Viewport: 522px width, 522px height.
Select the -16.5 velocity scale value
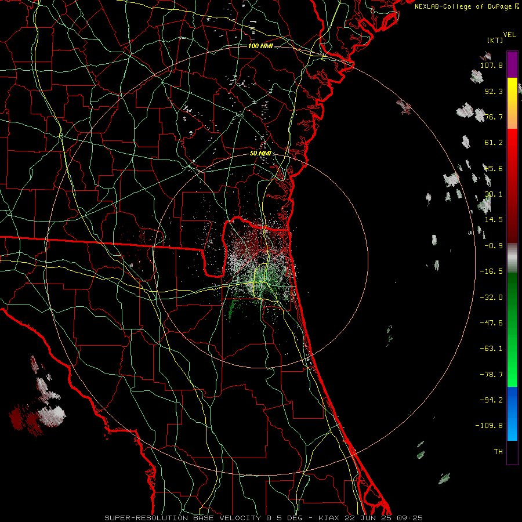pos(491,271)
